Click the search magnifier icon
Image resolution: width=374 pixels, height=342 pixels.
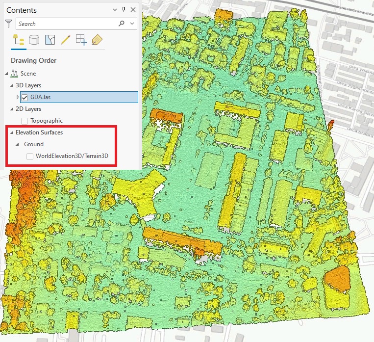122,24
